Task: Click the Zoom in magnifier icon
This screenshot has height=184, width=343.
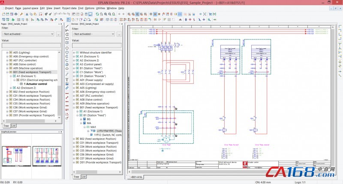Action: 105,14
